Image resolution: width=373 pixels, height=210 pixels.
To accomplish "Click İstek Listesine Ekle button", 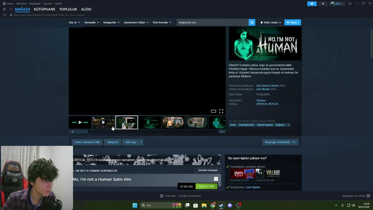I will click(87, 142).
